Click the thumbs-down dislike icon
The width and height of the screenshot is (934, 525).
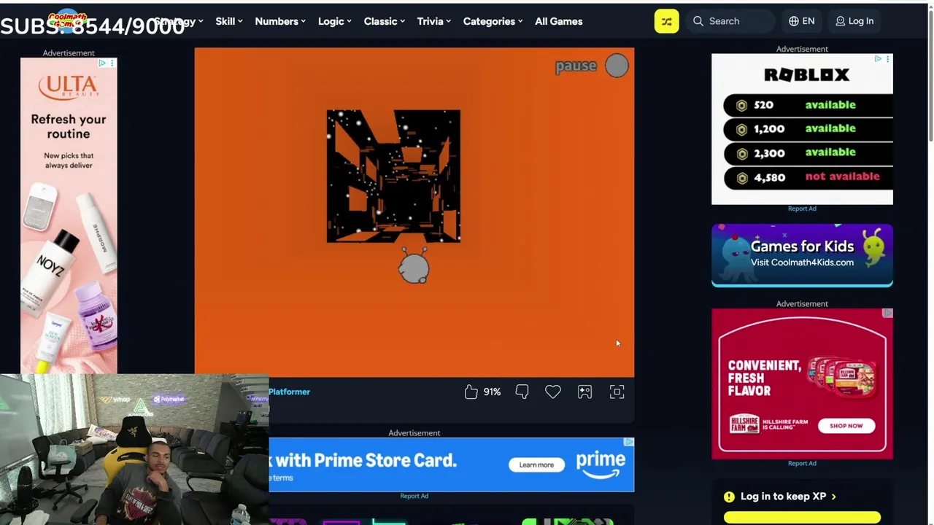(x=522, y=392)
